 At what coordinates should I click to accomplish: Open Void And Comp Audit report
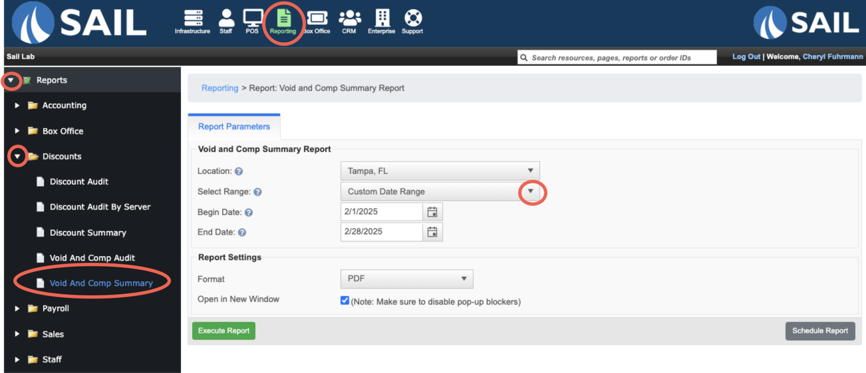[92, 258]
